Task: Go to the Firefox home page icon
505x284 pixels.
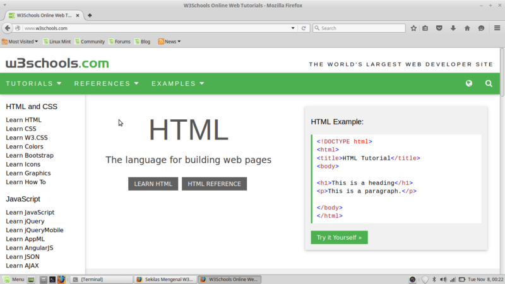Action: coord(467,28)
